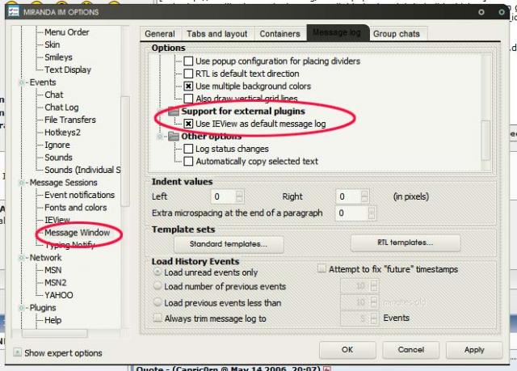Toggle RTL is default text direction
Screen dimensions: 517x371
tap(188, 74)
